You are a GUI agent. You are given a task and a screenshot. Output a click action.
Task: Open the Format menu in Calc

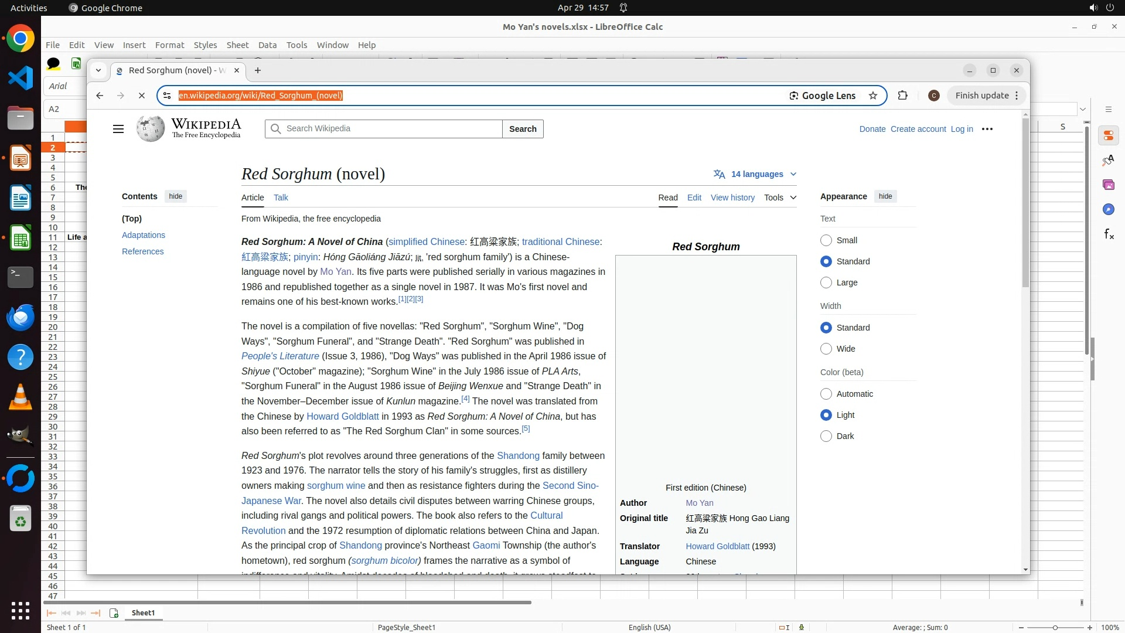pos(169,45)
